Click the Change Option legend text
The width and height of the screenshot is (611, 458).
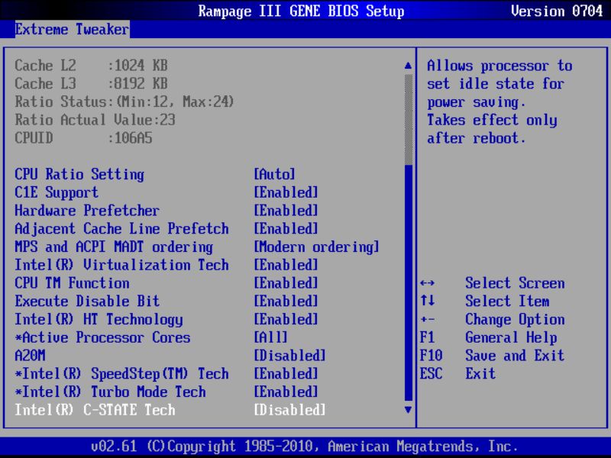pos(515,320)
